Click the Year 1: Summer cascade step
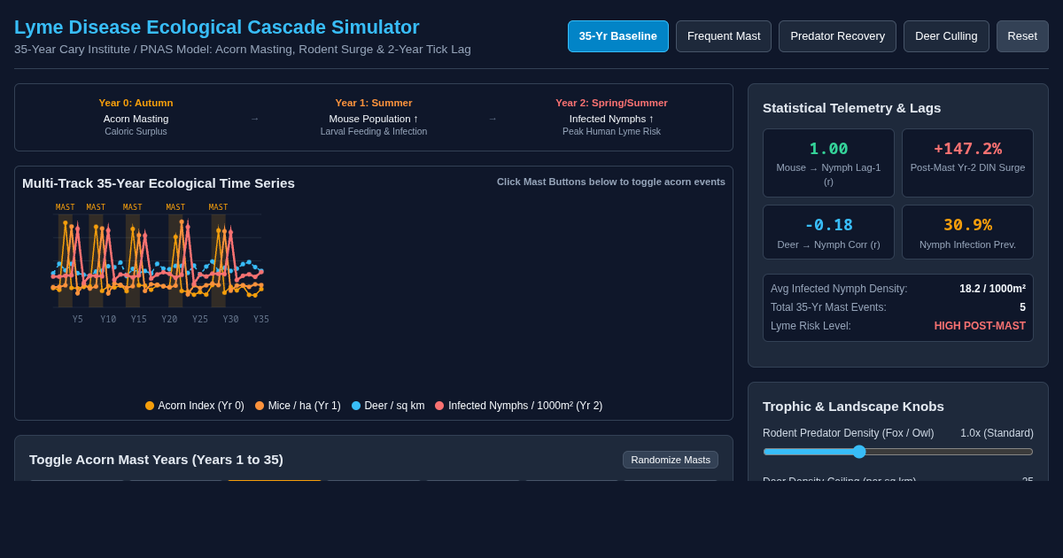Screen dimensions: 1063x558 pyautogui.click(x=374, y=117)
